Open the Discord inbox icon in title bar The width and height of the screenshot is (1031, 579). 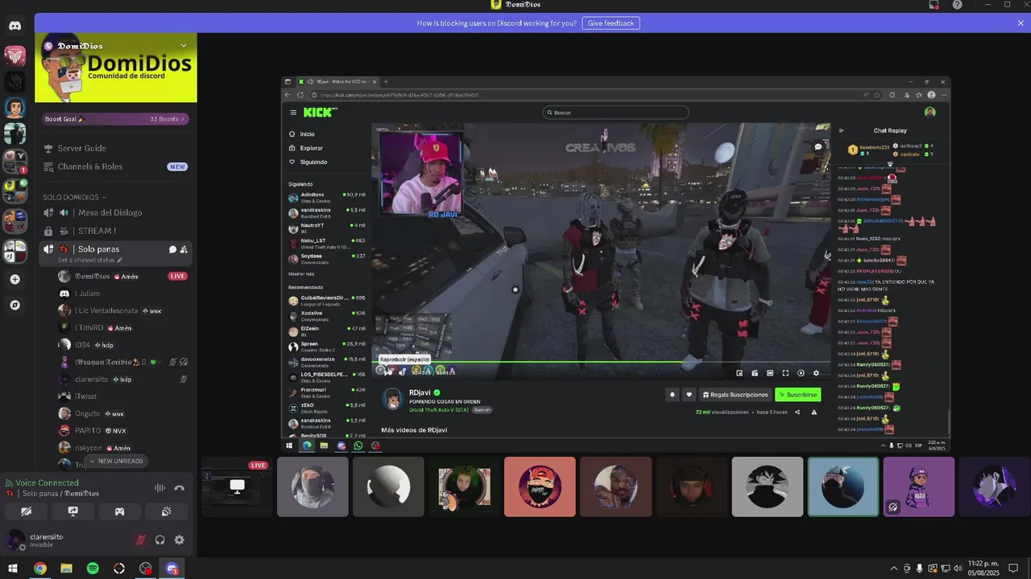point(934,5)
